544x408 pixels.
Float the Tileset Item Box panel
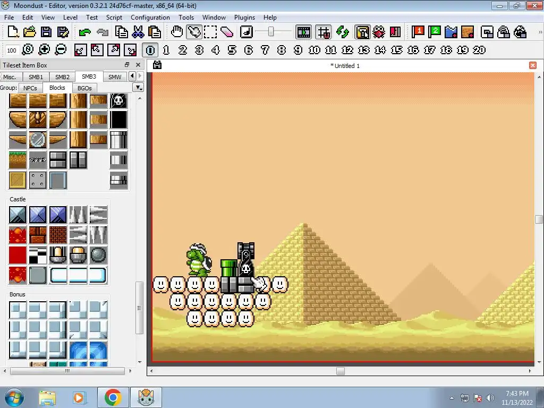127,65
